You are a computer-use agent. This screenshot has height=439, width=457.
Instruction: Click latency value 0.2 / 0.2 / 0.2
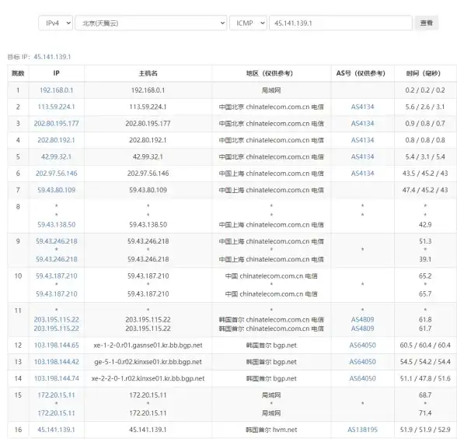(x=425, y=90)
